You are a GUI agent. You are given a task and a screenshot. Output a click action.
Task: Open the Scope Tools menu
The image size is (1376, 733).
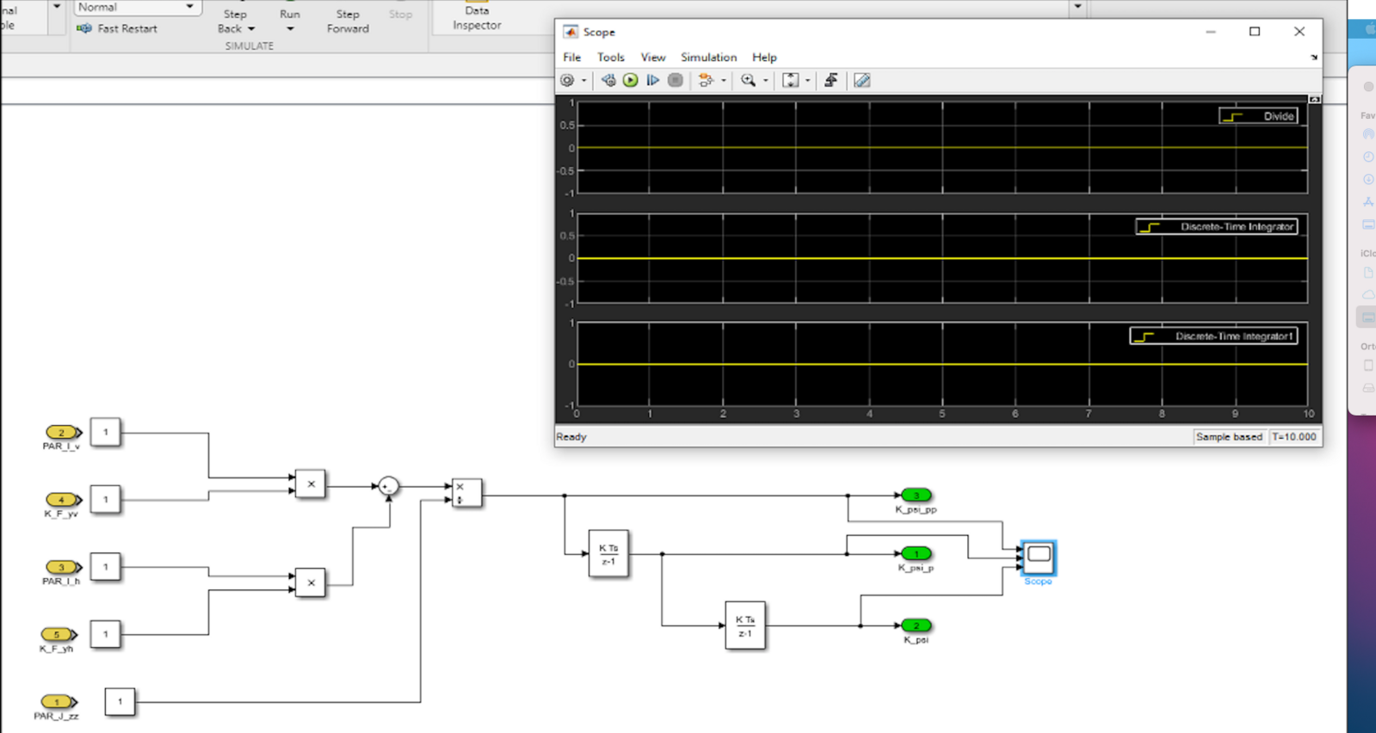coord(610,57)
